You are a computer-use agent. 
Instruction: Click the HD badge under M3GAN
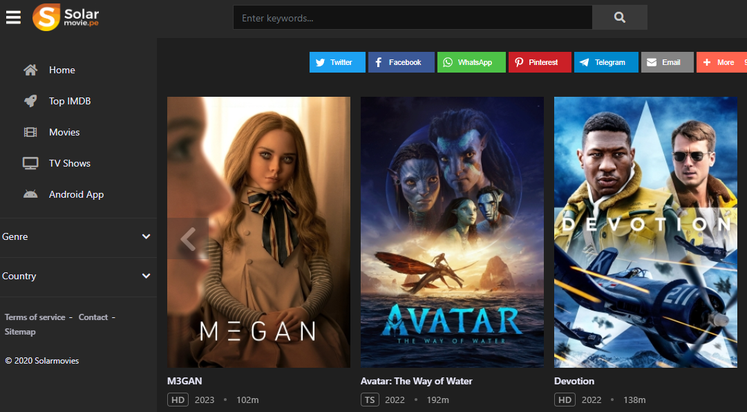(178, 400)
